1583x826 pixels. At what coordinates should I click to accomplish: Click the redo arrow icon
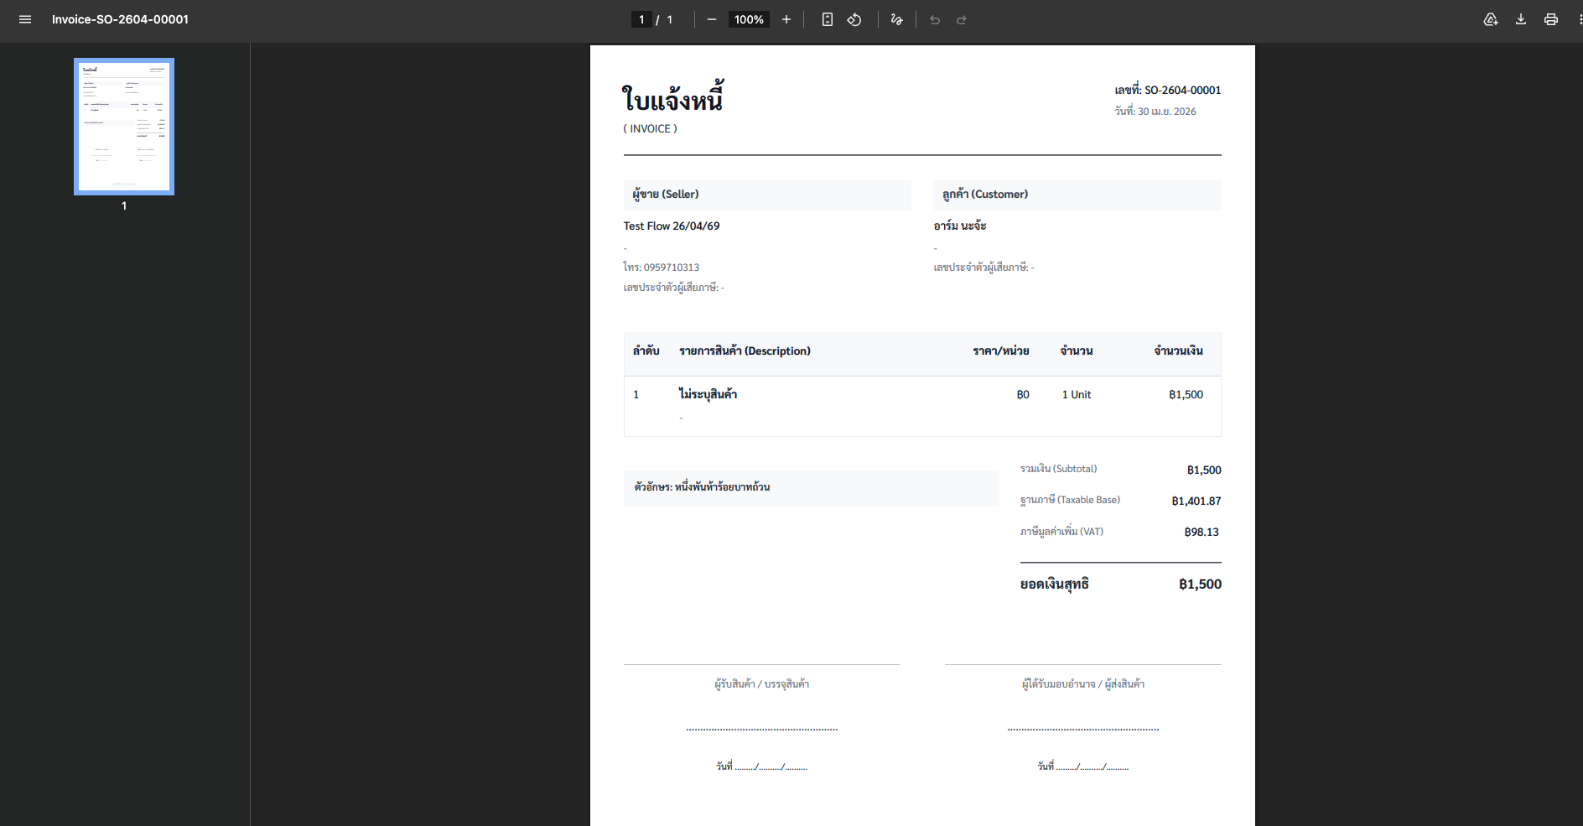point(962,19)
